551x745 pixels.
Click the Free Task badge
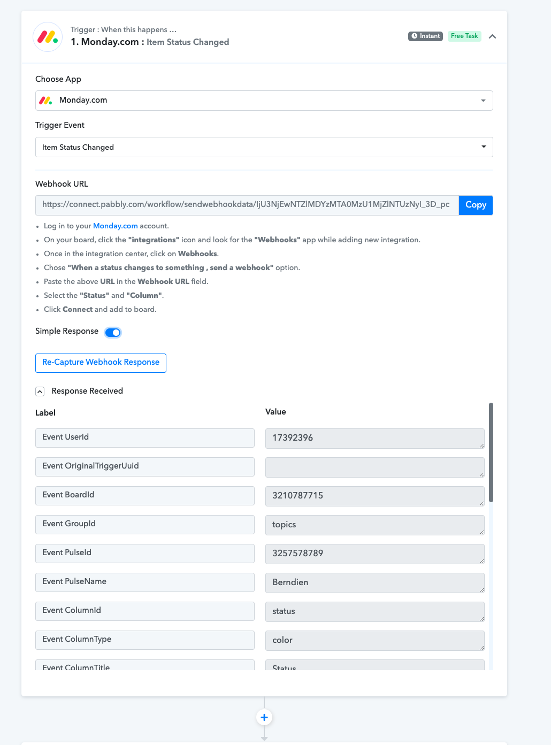pyautogui.click(x=464, y=36)
